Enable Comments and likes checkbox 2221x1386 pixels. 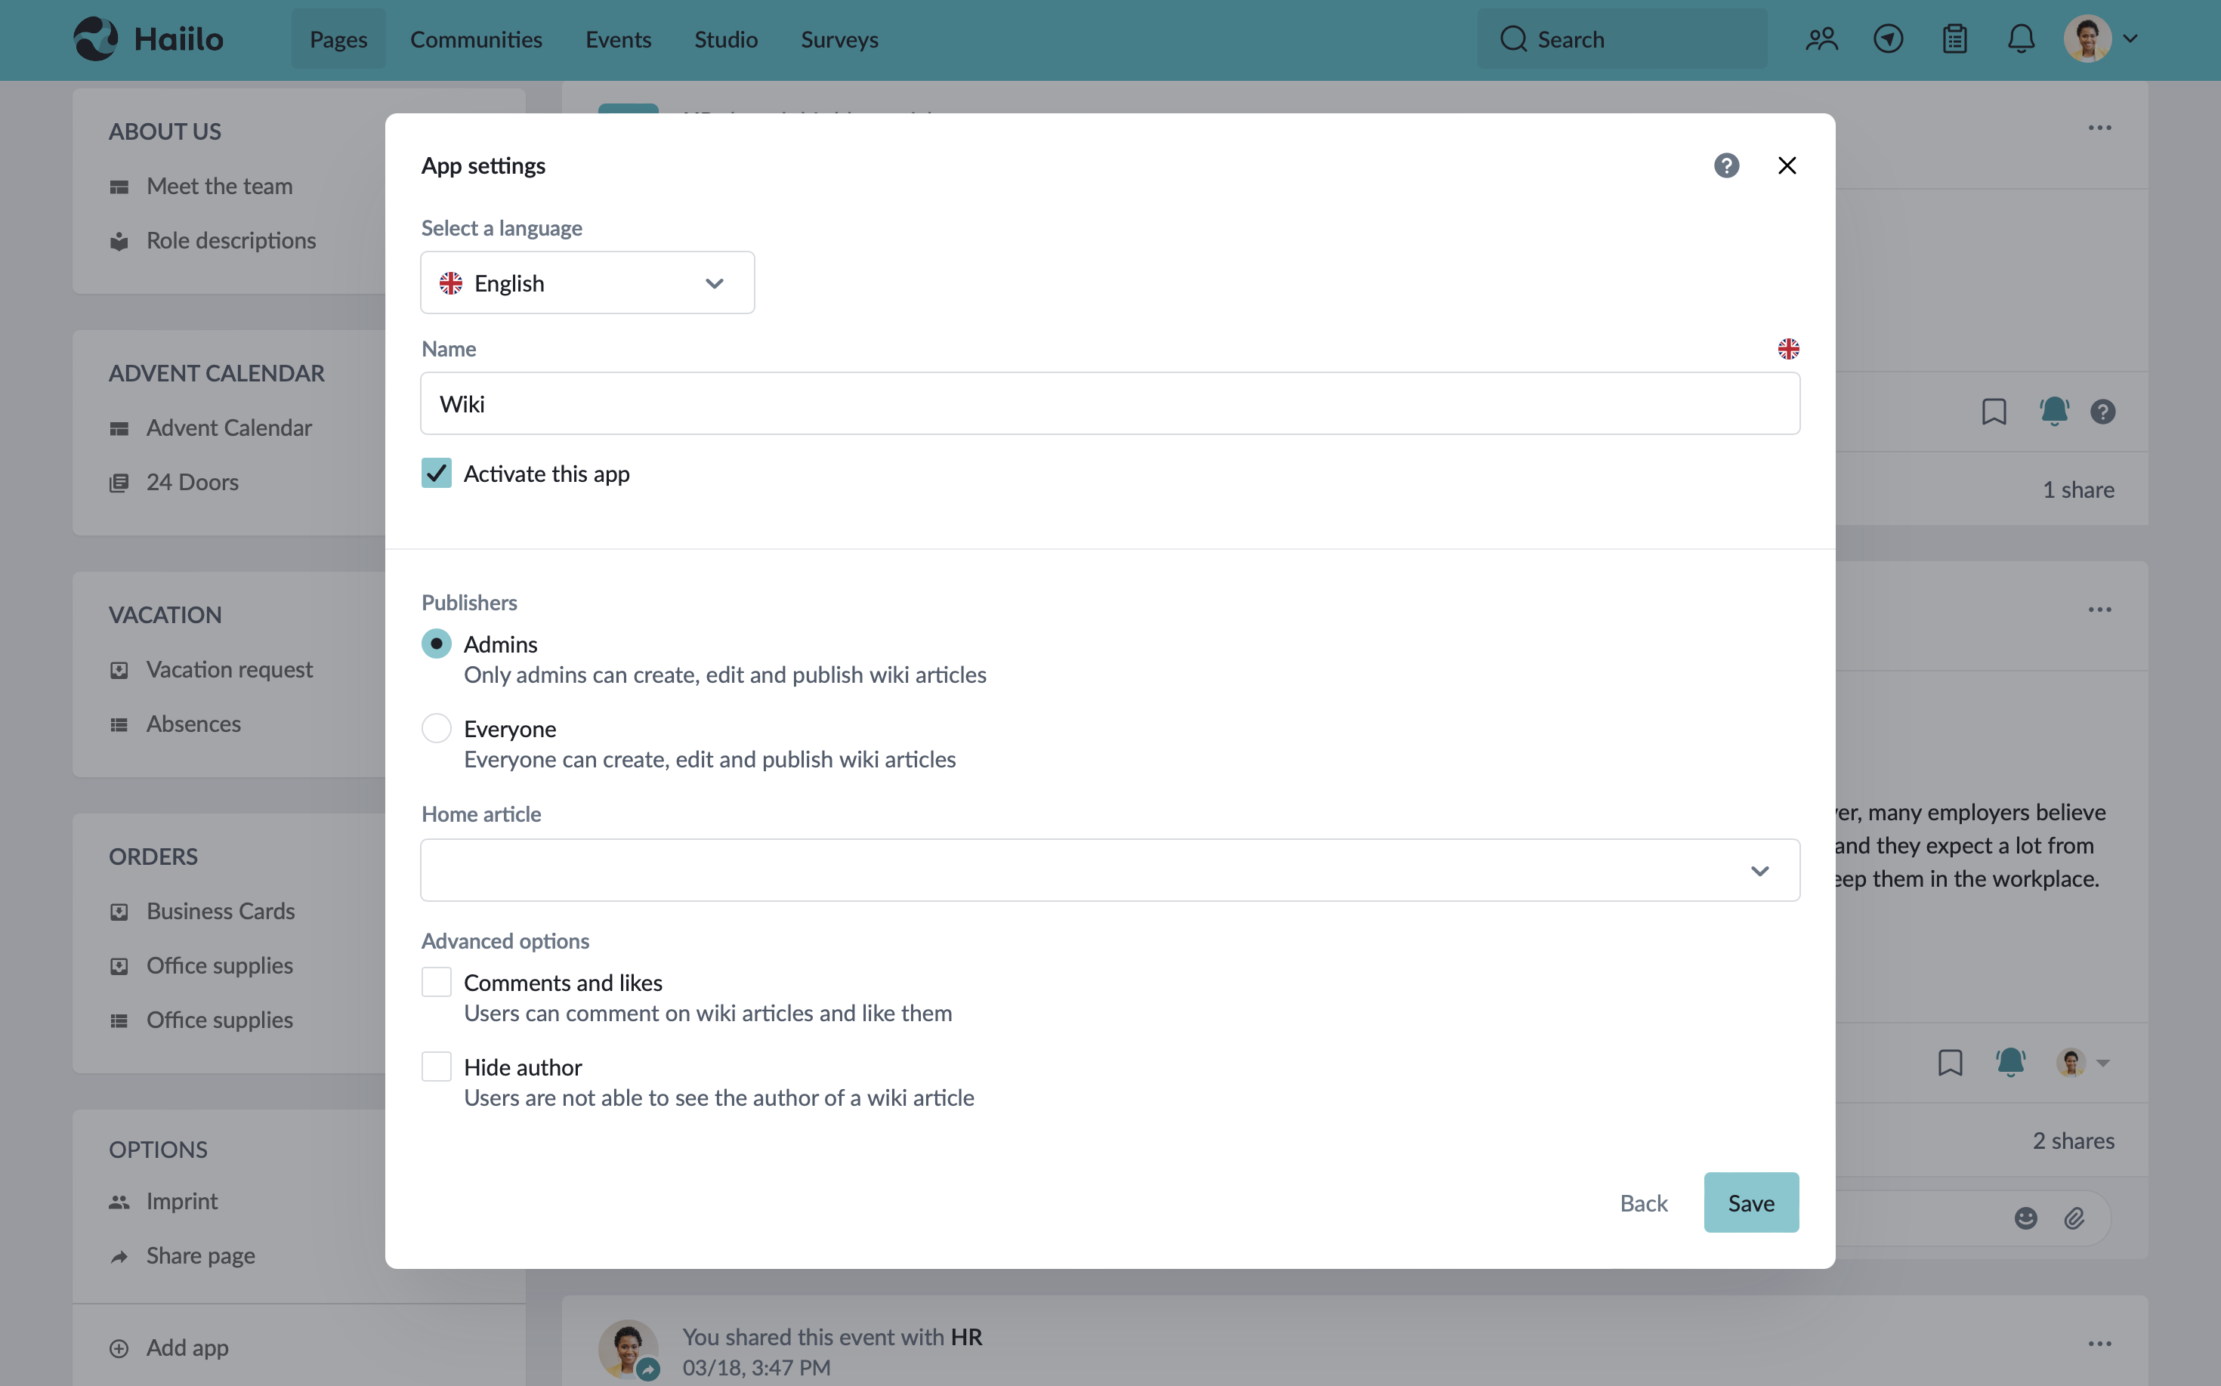[437, 982]
